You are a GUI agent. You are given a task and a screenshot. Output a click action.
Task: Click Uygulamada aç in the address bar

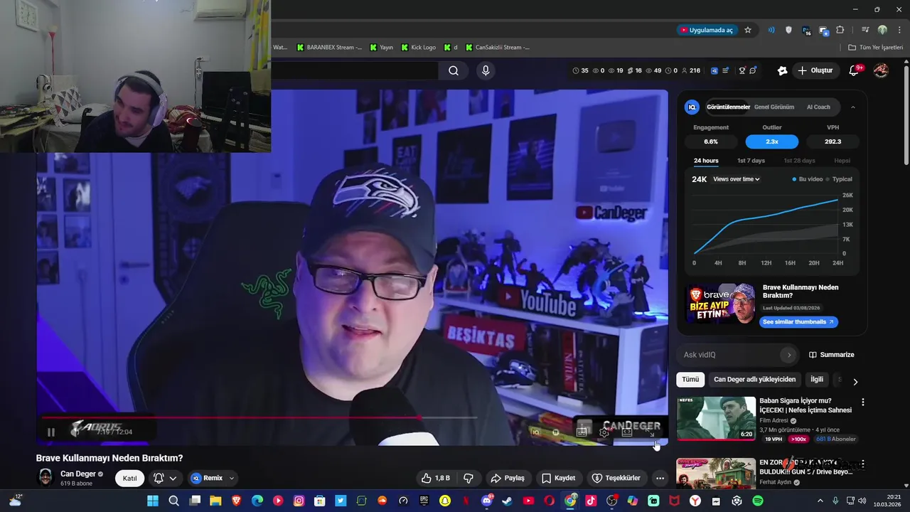click(706, 30)
